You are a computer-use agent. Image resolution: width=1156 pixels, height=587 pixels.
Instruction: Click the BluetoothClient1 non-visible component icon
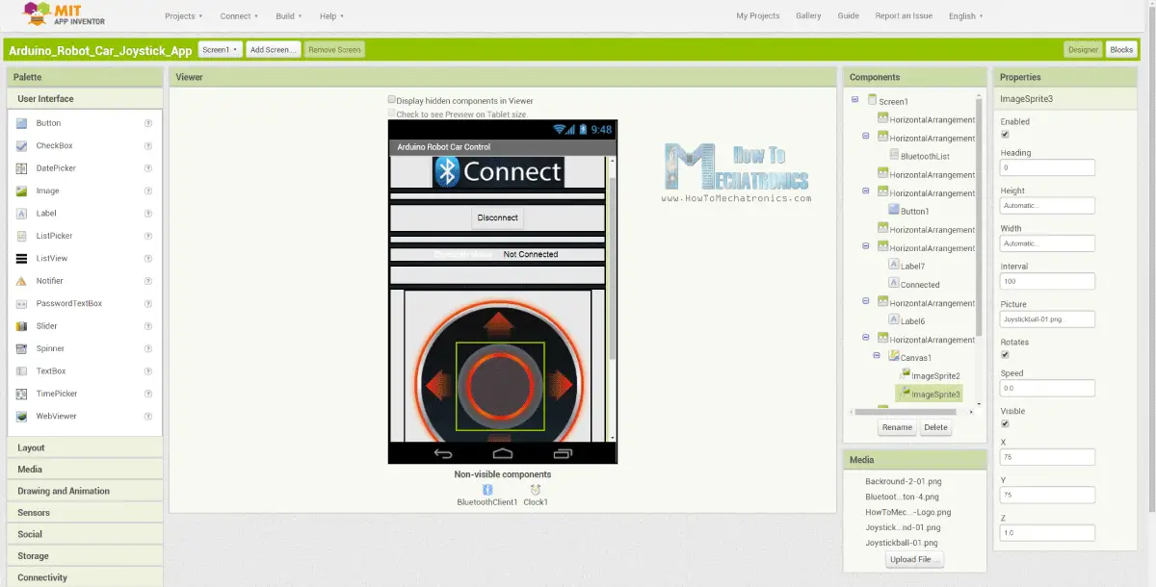click(x=486, y=489)
